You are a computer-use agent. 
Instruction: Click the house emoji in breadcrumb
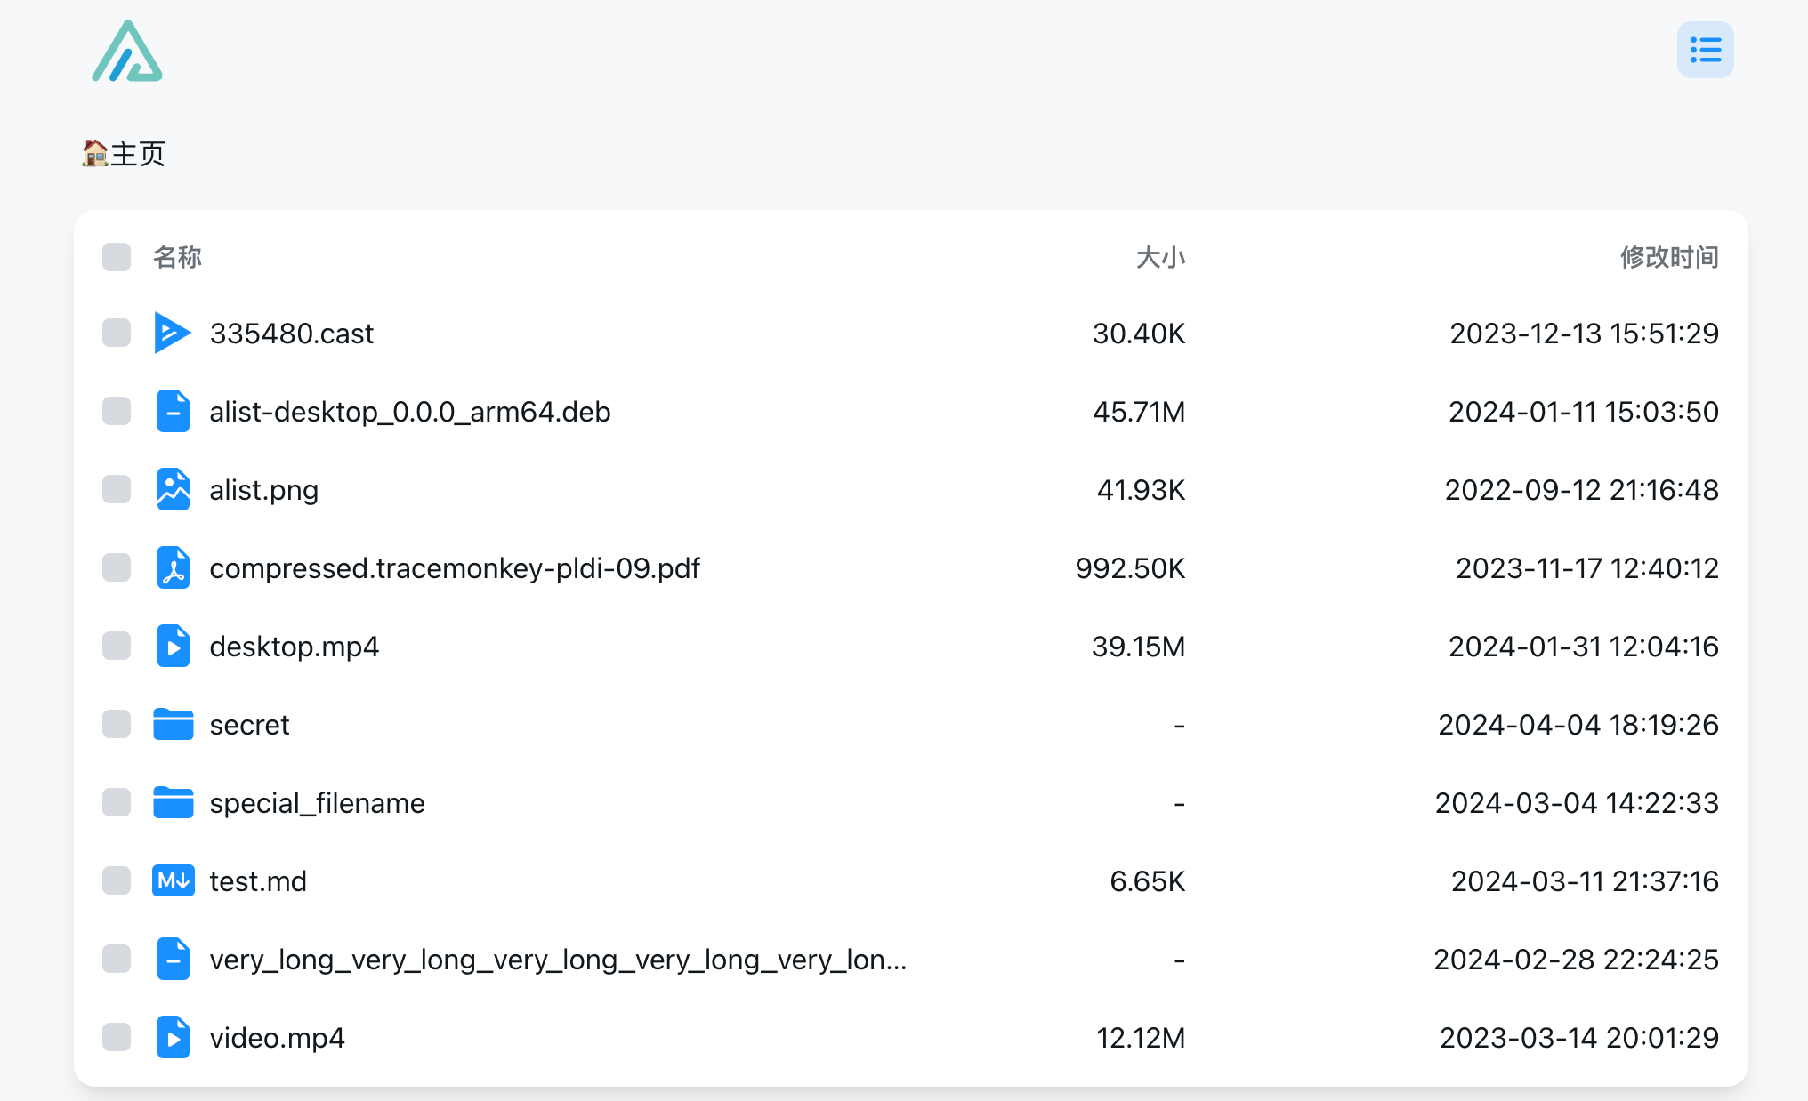[94, 153]
